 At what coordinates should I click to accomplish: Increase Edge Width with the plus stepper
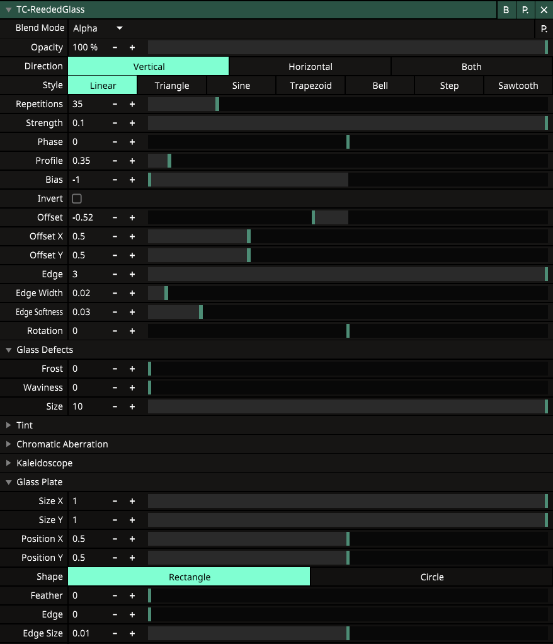pos(132,294)
